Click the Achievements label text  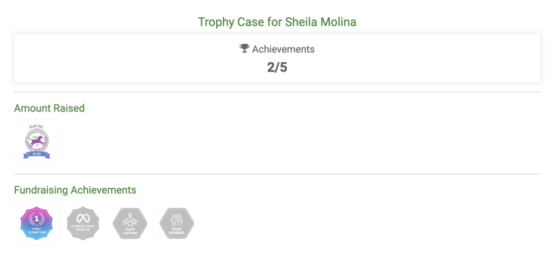pos(283,49)
